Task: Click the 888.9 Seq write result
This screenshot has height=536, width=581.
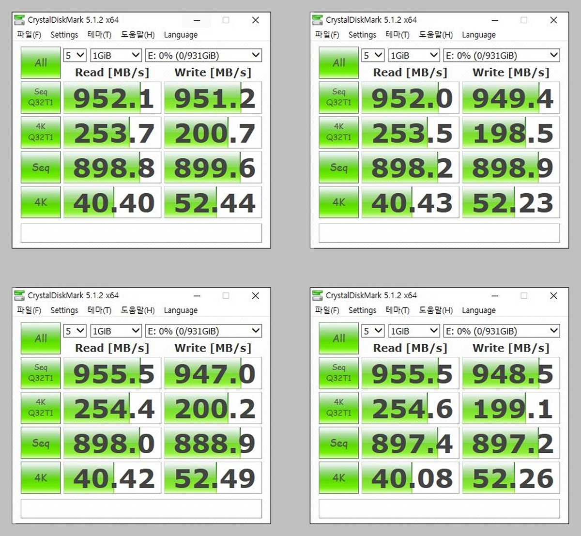Action: [x=213, y=443]
